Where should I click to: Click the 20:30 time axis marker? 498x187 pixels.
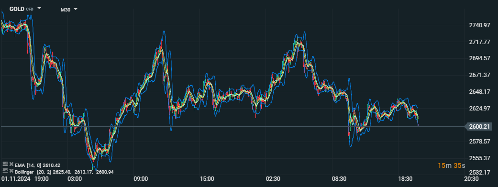click(x=471, y=179)
